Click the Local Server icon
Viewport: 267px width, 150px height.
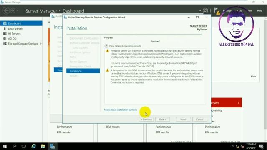click(5, 28)
